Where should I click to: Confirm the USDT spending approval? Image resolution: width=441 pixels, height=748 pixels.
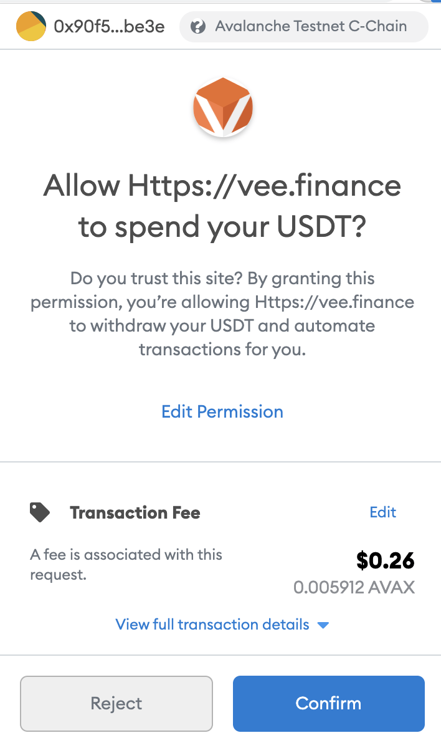coord(328,703)
